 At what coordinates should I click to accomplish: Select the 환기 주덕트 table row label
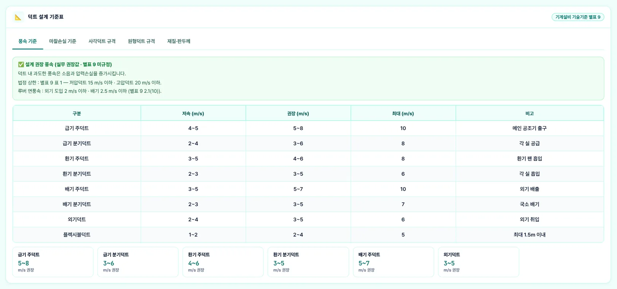tap(77, 159)
